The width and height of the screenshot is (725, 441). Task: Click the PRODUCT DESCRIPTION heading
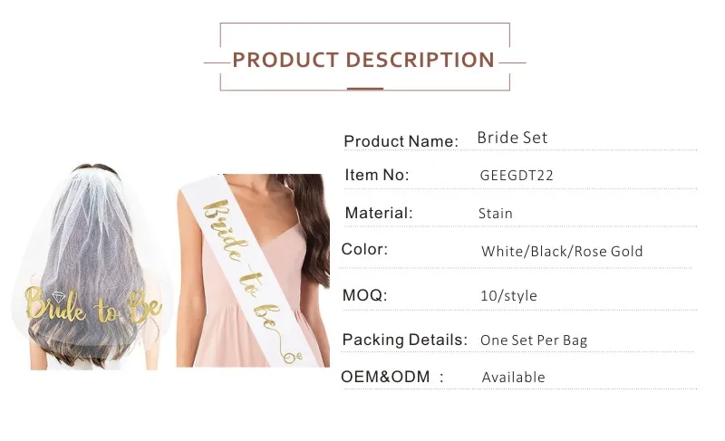click(363, 61)
